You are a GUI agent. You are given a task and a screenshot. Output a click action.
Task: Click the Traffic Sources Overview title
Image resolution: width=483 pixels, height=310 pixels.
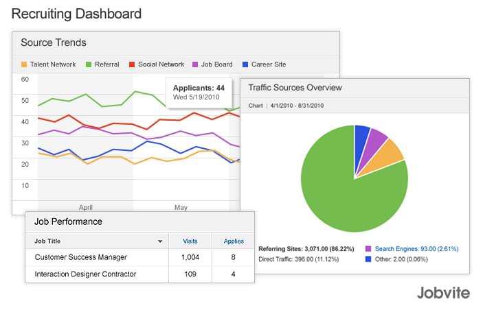(x=295, y=88)
